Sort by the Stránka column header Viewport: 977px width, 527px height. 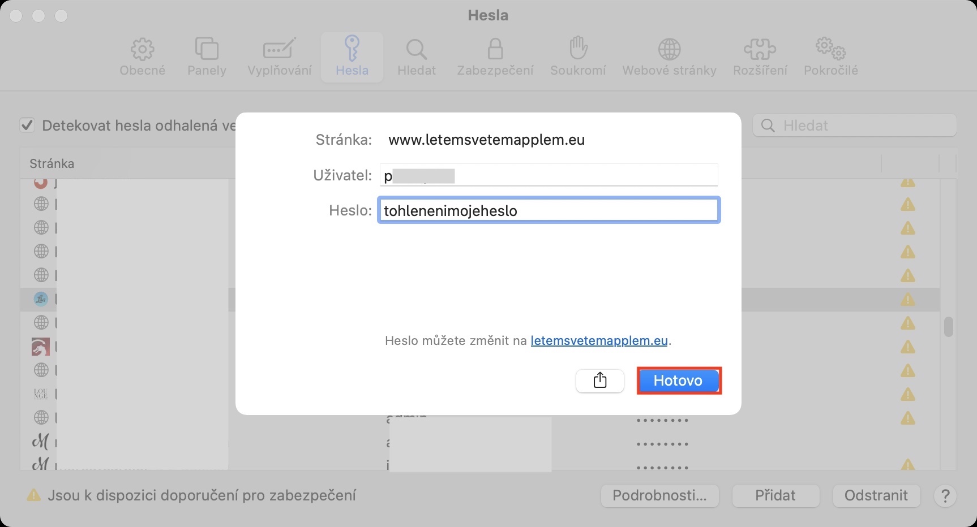point(52,163)
